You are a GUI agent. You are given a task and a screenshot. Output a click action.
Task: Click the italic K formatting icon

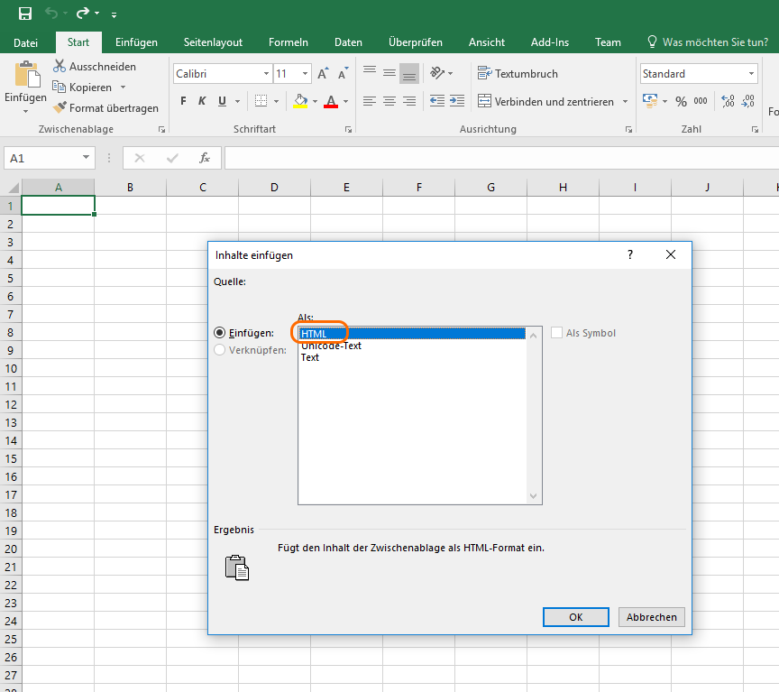[x=203, y=101]
